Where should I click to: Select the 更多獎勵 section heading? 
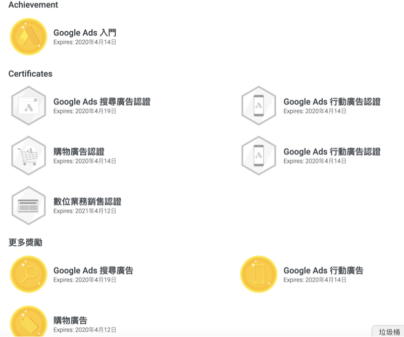[24, 242]
